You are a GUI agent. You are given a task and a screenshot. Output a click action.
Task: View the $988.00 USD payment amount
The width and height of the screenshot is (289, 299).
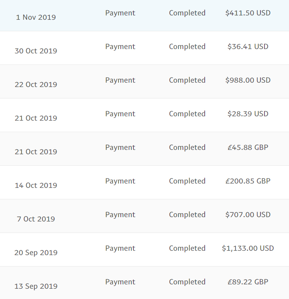(248, 80)
